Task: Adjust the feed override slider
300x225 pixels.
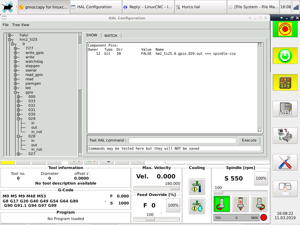Action: [x=156, y=219]
